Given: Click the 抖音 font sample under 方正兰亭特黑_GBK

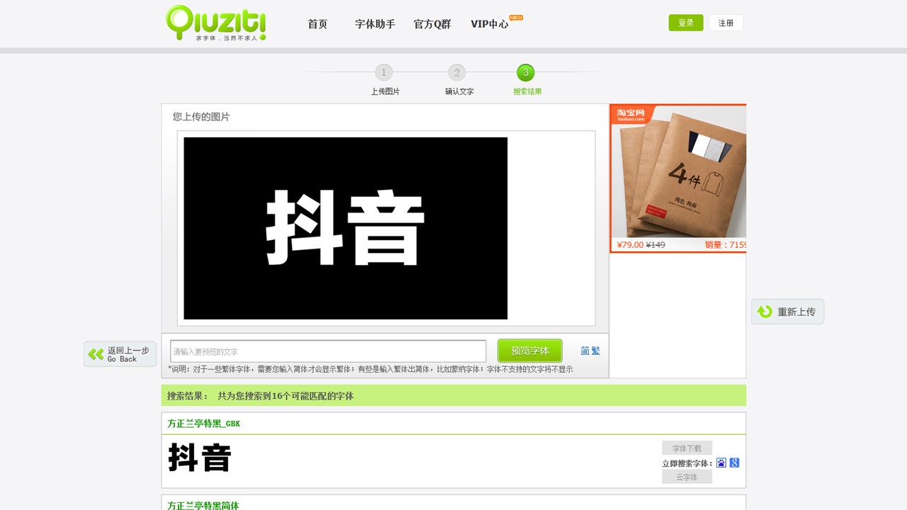Looking at the screenshot, I should pyautogui.click(x=200, y=458).
